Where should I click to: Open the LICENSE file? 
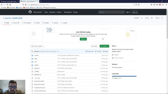point(36,72)
